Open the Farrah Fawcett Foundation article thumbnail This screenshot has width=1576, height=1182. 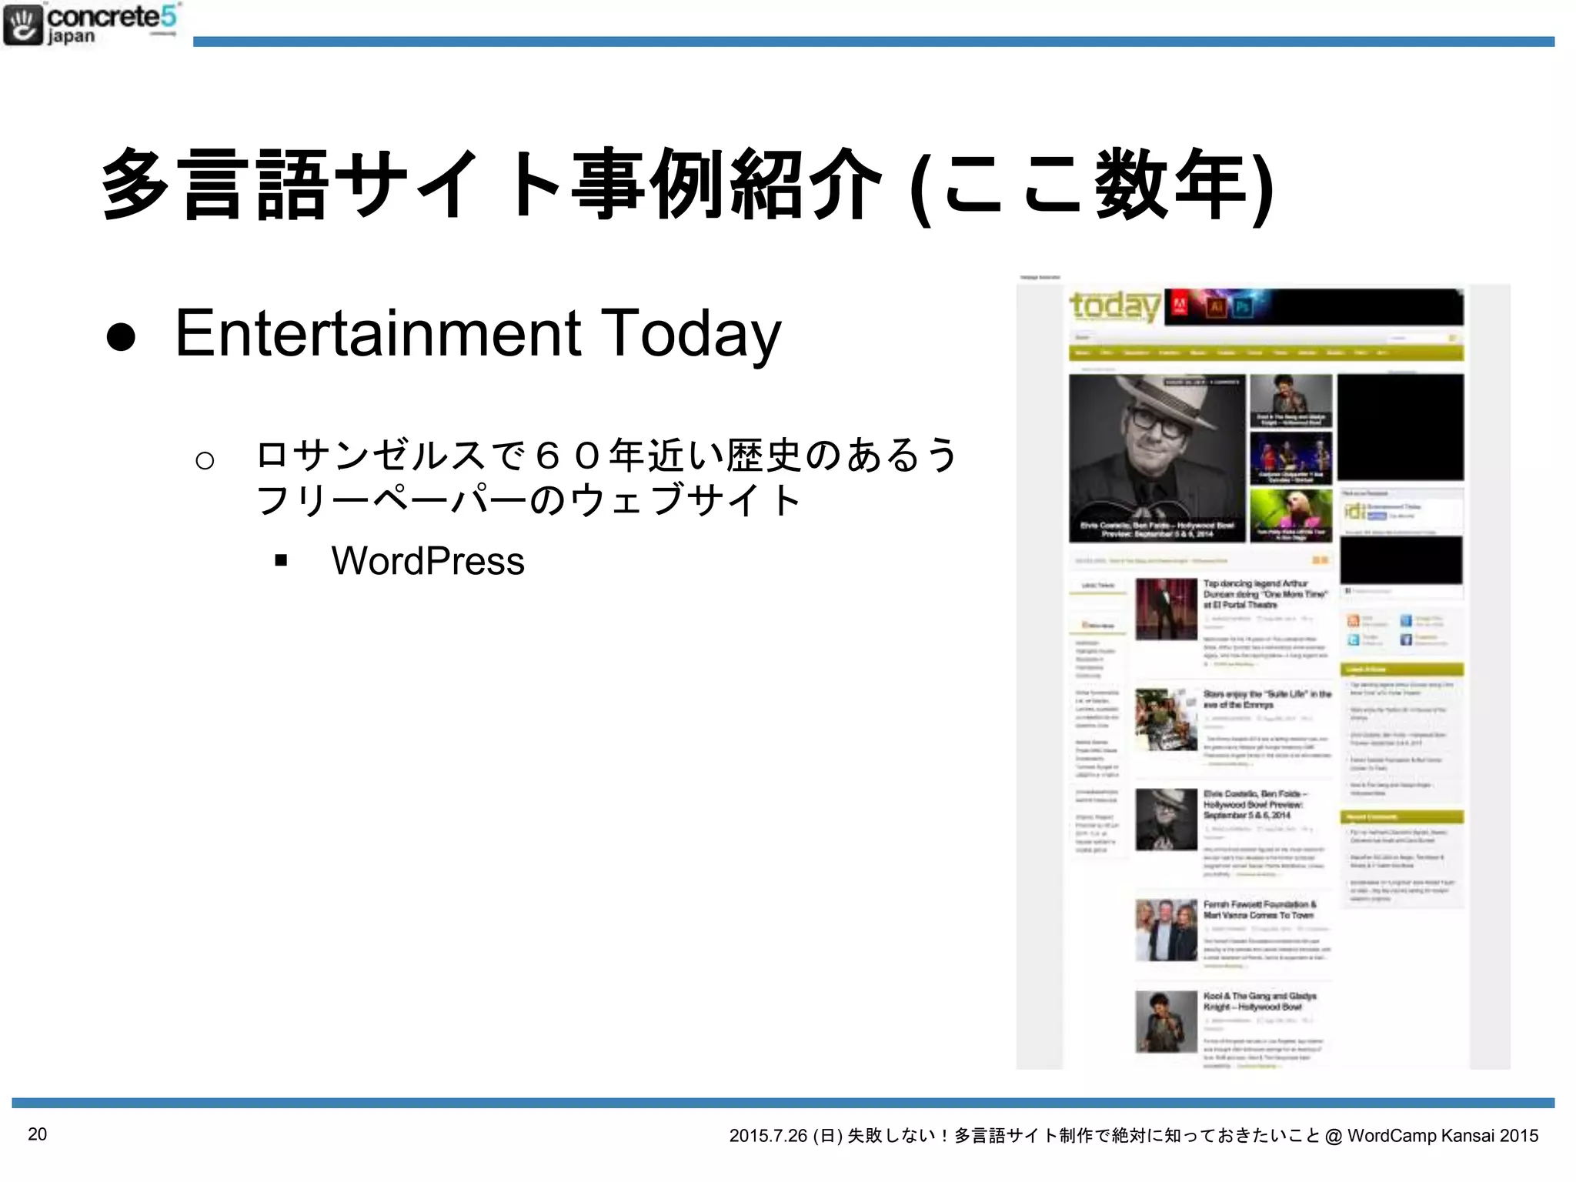[1166, 930]
